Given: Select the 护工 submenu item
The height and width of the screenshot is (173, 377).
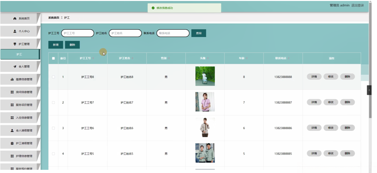Looking at the screenshot, I should (x=20, y=55).
